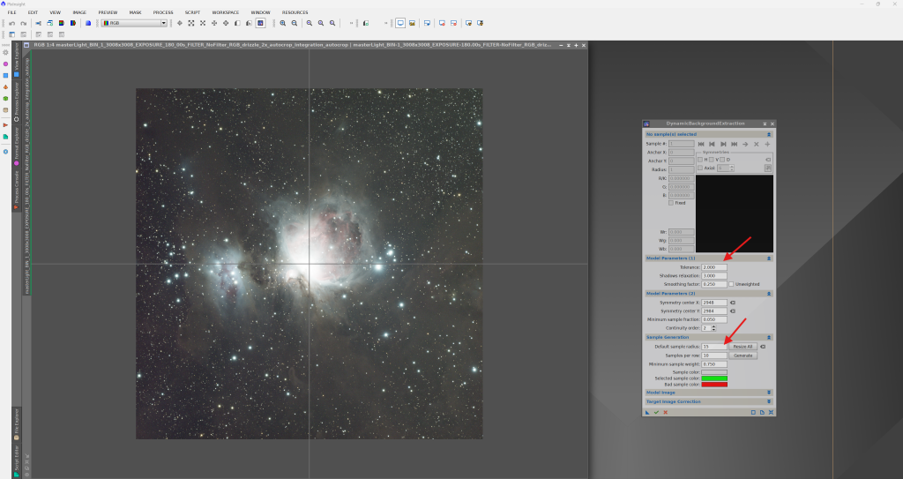The height and width of the screenshot is (479, 903).
Task: Click the green Selected sample color swatch
Action: coord(714,378)
